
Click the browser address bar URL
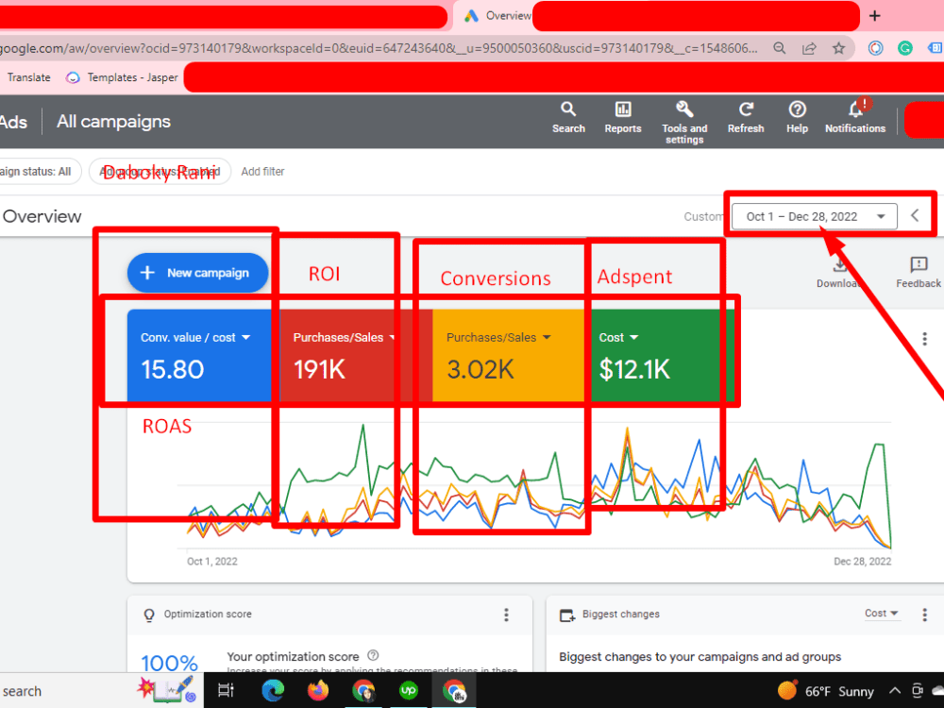point(379,48)
